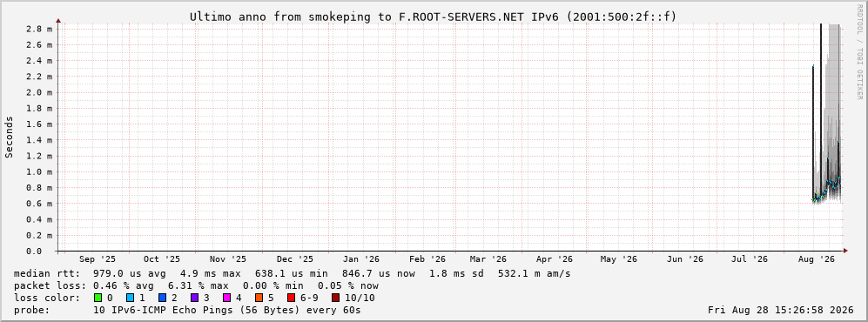
Task: Click the purple loss color 3 swatch
Action: tap(194, 299)
